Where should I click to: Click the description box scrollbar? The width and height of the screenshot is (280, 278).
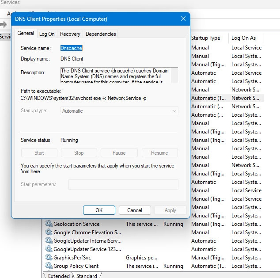(174, 75)
